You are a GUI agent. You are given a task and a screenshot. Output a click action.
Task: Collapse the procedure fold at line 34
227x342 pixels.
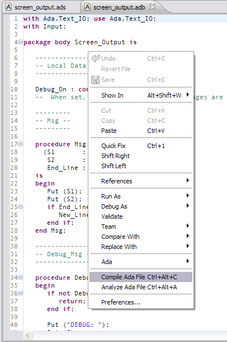point(20,277)
